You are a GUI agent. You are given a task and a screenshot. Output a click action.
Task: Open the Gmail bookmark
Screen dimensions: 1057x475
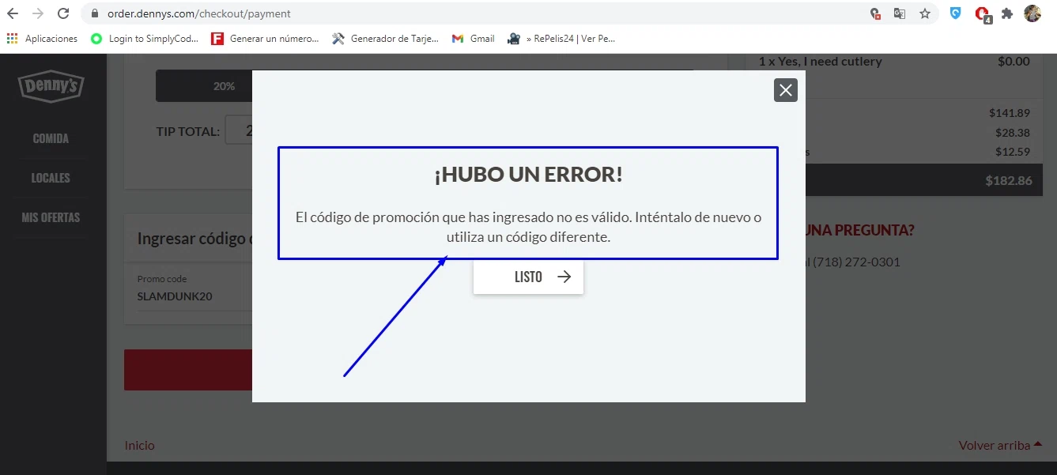point(474,38)
